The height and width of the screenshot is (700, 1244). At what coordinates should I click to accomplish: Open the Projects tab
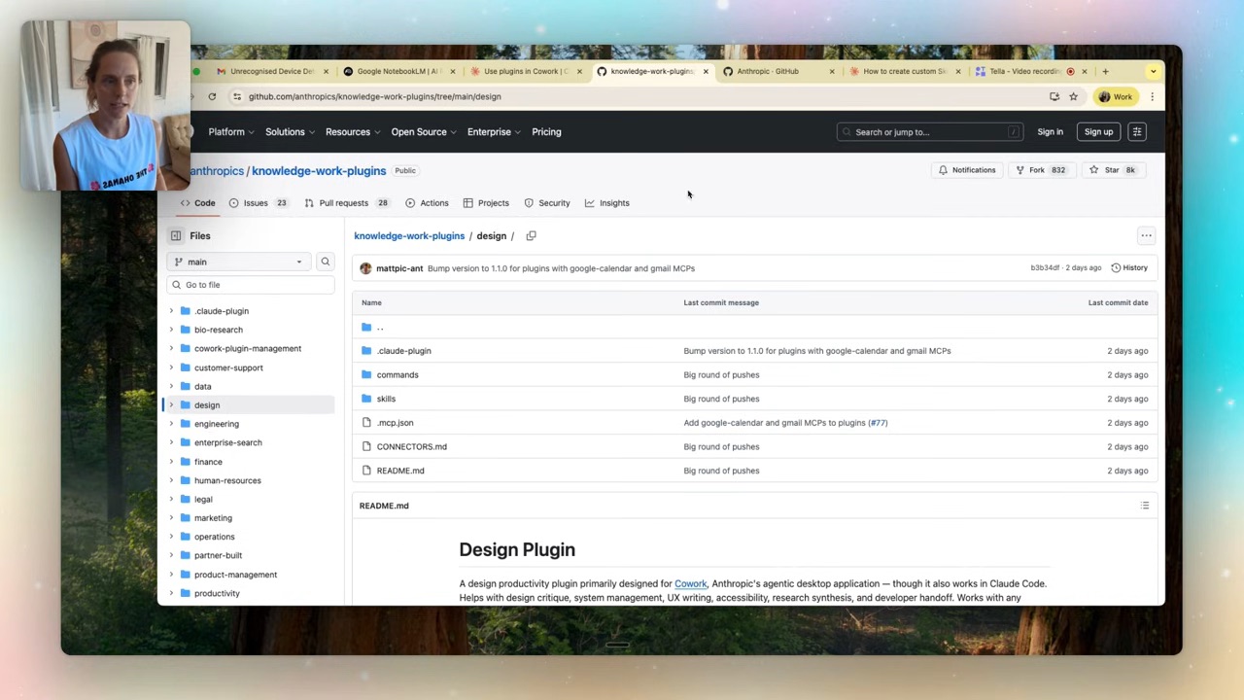click(486, 203)
